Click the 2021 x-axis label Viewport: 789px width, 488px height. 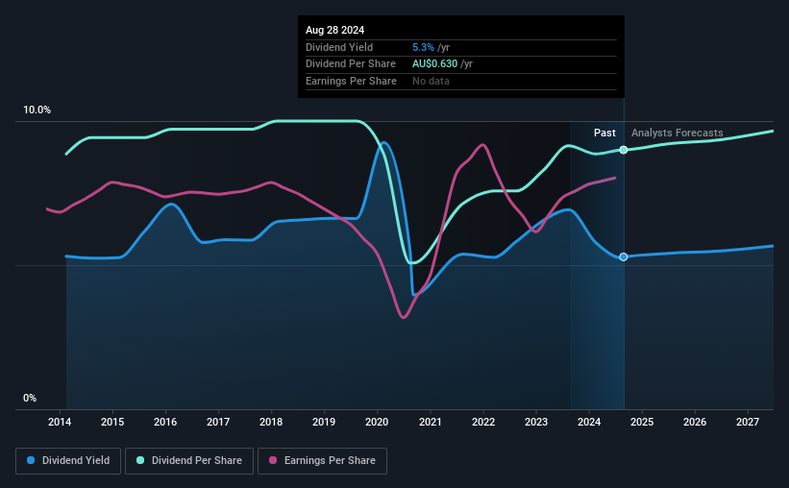[x=430, y=422]
